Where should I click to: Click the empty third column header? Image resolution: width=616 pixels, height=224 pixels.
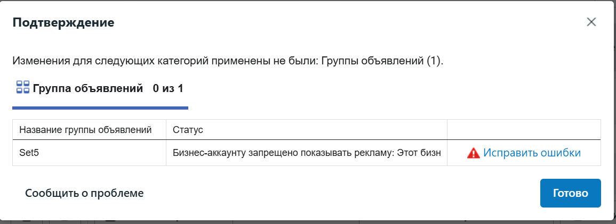coord(523,130)
